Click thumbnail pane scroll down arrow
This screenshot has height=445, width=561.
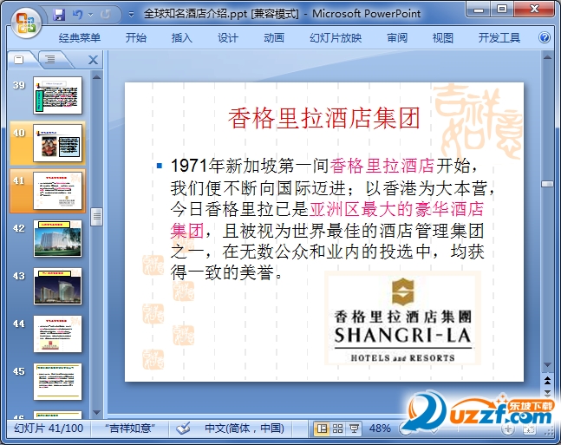[x=96, y=412]
